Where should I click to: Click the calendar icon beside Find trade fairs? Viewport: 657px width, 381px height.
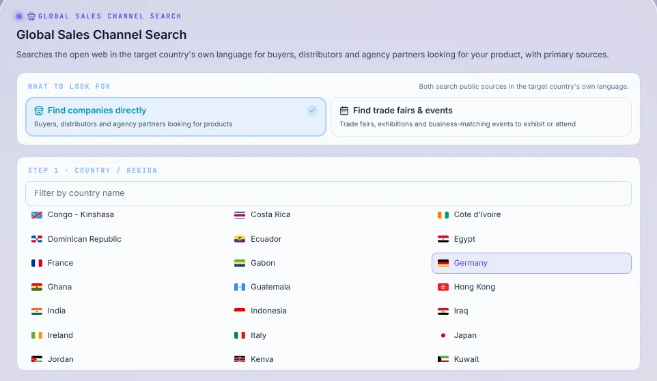pyautogui.click(x=344, y=111)
